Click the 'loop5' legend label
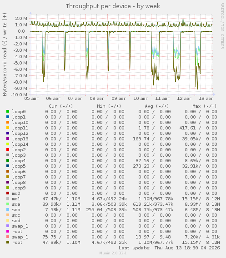Image resolution: width=226 pixels, height=258 pixels. click(x=19, y=166)
